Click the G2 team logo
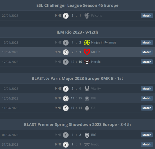This screenshot has height=149, width=155. (87, 108)
